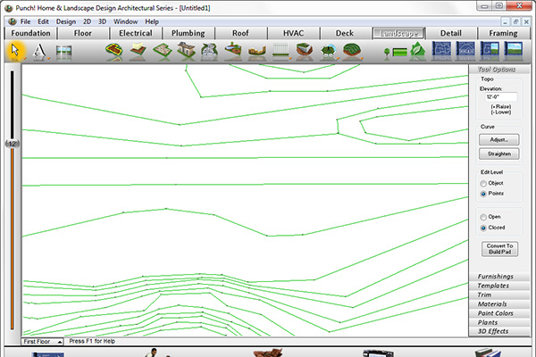Image resolution: width=536 pixels, height=357 pixels.
Task: Open the Window menu
Action: click(125, 21)
